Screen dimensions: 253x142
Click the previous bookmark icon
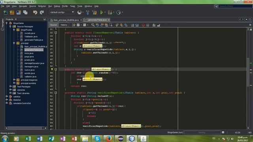[x=117, y=25]
